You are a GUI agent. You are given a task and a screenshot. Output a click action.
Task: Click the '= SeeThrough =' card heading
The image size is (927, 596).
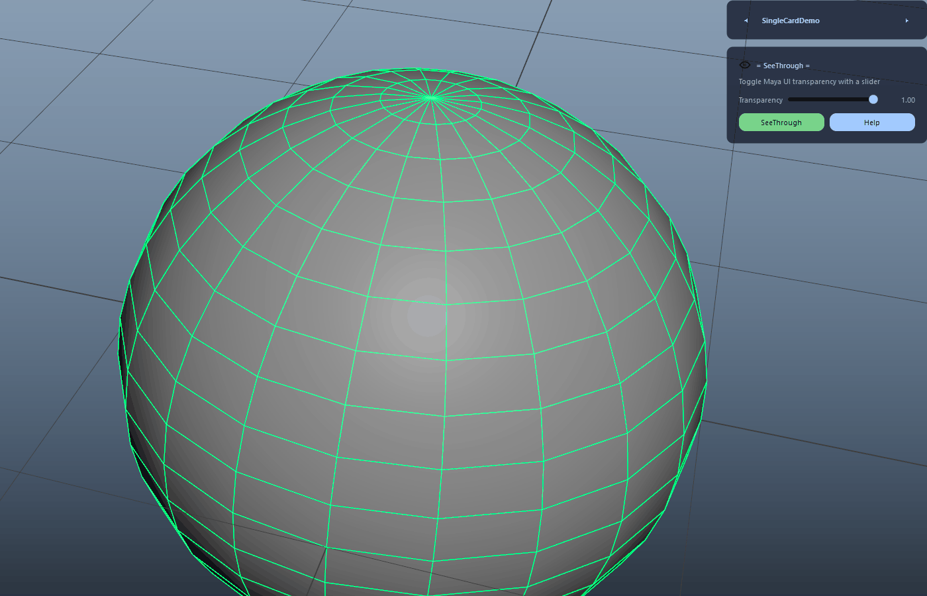click(783, 66)
